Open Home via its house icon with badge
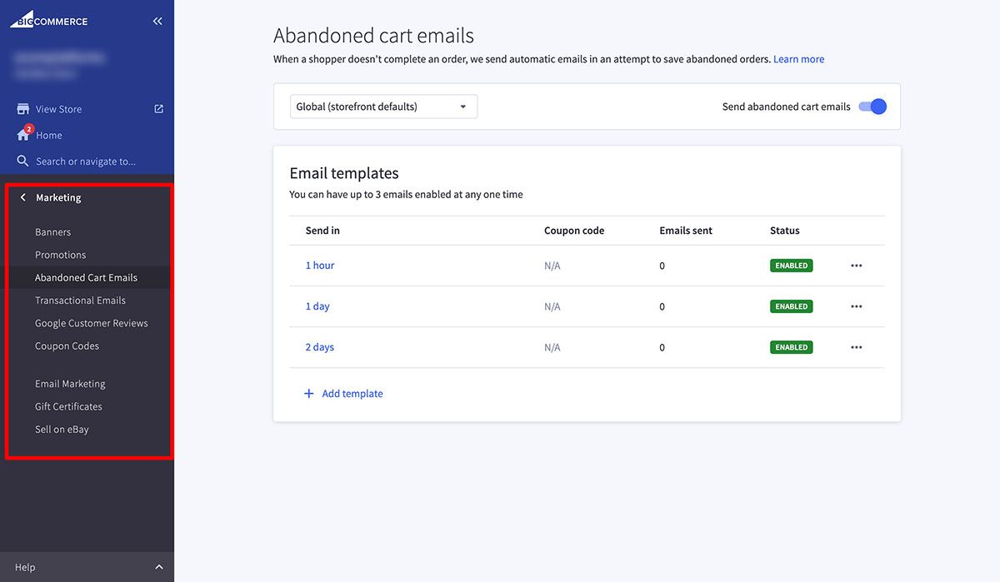Viewport: 1000px width, 582px height. point(21,134)
